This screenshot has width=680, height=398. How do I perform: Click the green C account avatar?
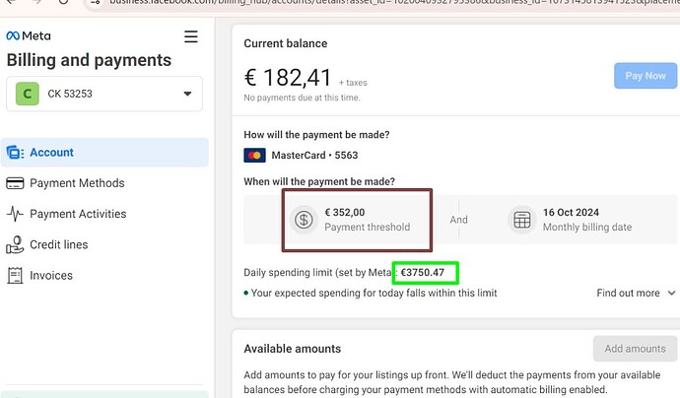28,94
